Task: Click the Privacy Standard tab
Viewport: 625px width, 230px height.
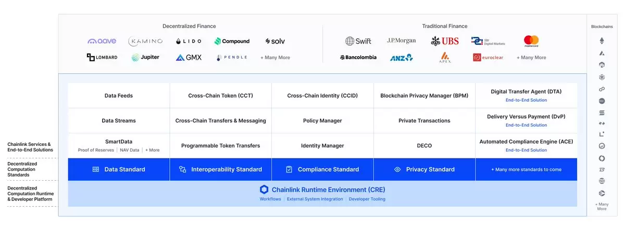Action: 424,169
